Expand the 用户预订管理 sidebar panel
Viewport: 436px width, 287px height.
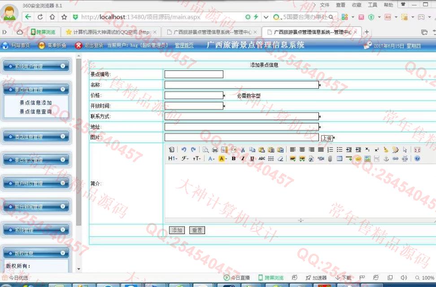pos(63,183)
